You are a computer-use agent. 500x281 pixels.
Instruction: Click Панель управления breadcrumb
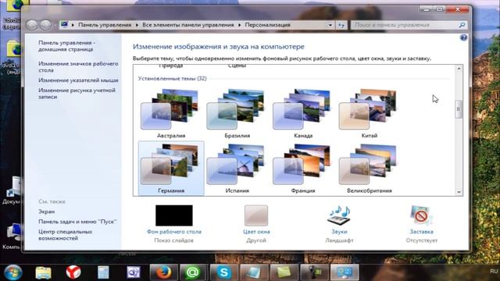click(105, 25)
